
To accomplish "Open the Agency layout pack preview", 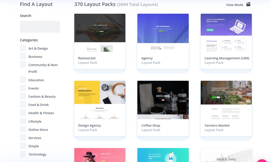I will 163,33.
